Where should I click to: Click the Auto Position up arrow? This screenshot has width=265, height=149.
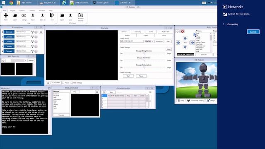[x=185, y=38]
